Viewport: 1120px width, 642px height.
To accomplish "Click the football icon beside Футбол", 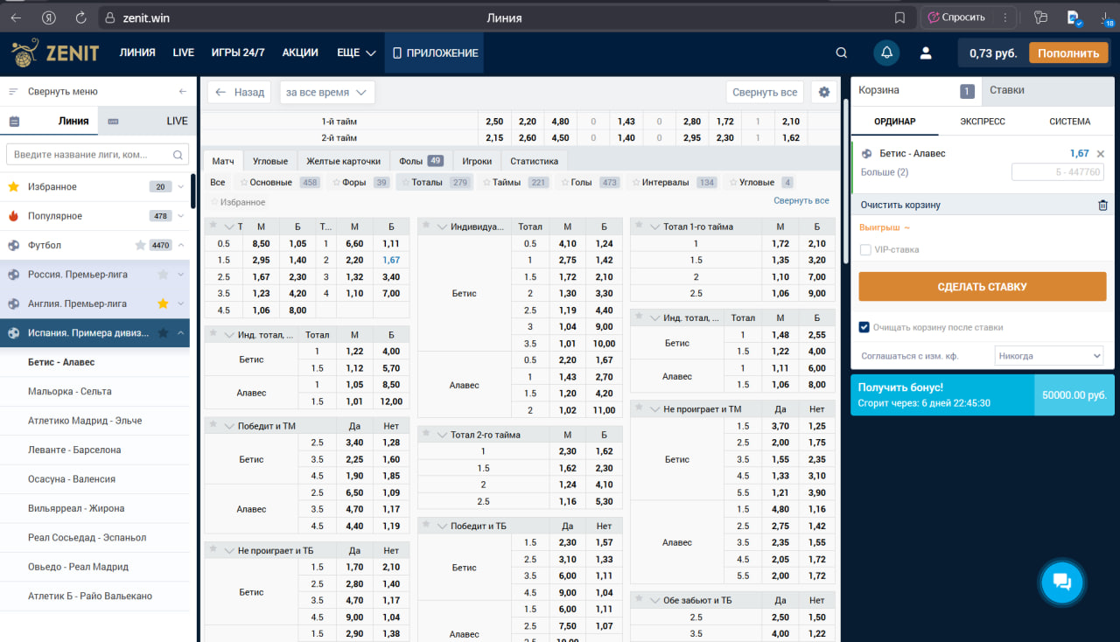I will [13, 245].
